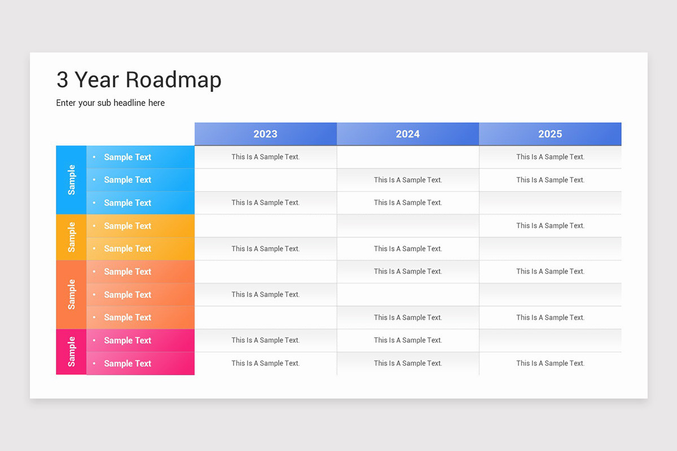Viewport: 677px width, 451px height.
Task: Select the vertical blue Sample label
Action: pyautogui.click(x=71, y=179)
